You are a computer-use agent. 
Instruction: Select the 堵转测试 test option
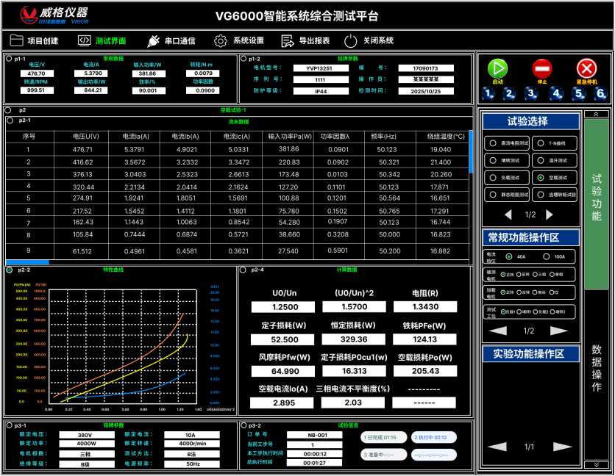click(x=507, y=161)
